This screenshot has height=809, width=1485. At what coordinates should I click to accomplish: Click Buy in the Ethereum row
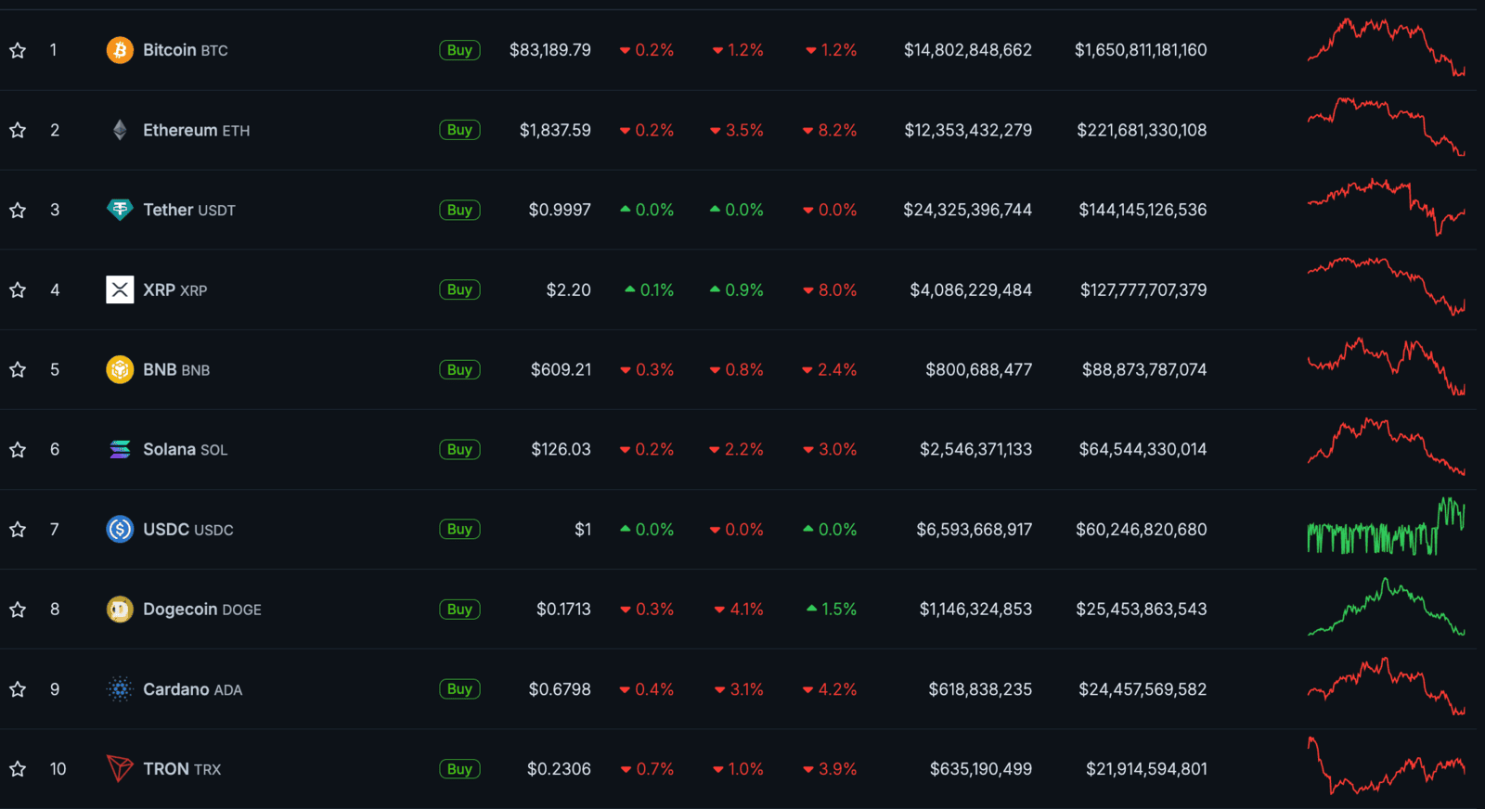[x=459, y=130]
